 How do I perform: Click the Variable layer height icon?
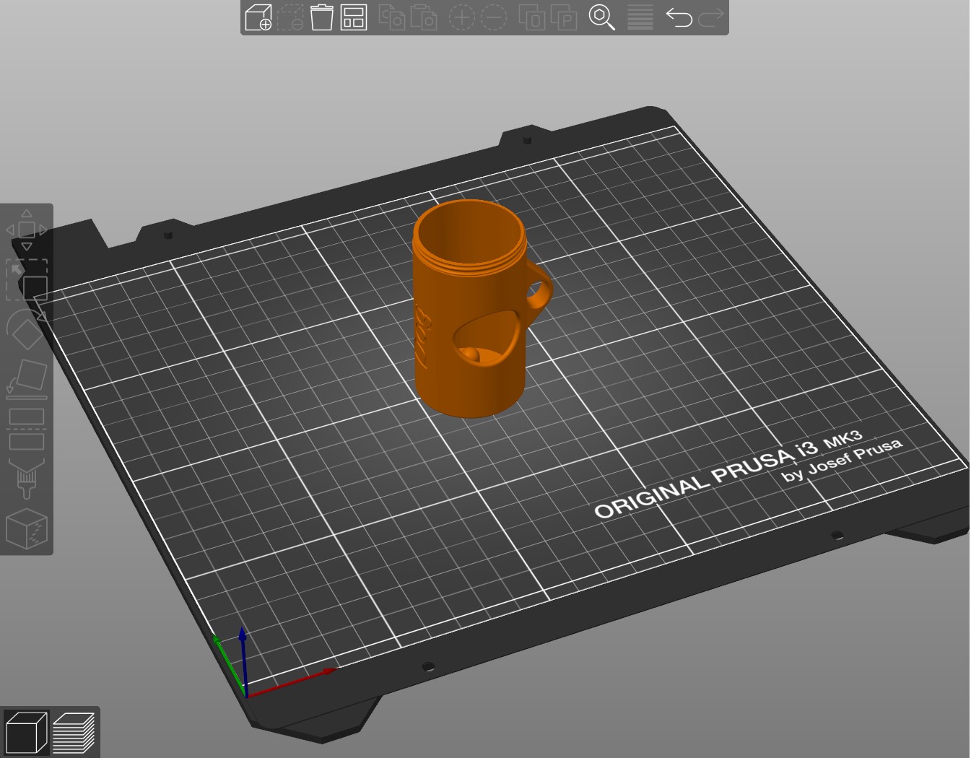[640, 17]
